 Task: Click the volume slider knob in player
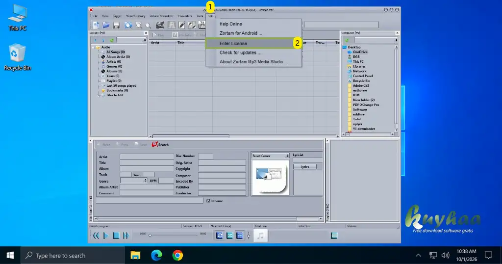coord(249,236)
